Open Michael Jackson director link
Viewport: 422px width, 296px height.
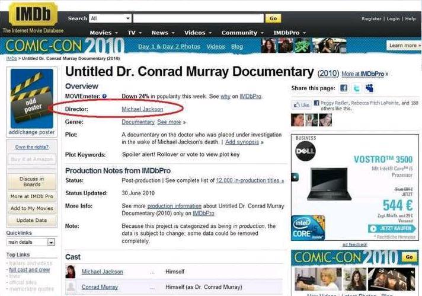(x=142, y=109)
